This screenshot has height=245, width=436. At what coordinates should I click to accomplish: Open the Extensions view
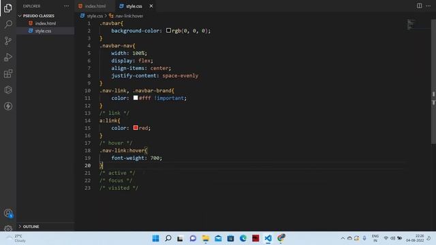[8, 73]
